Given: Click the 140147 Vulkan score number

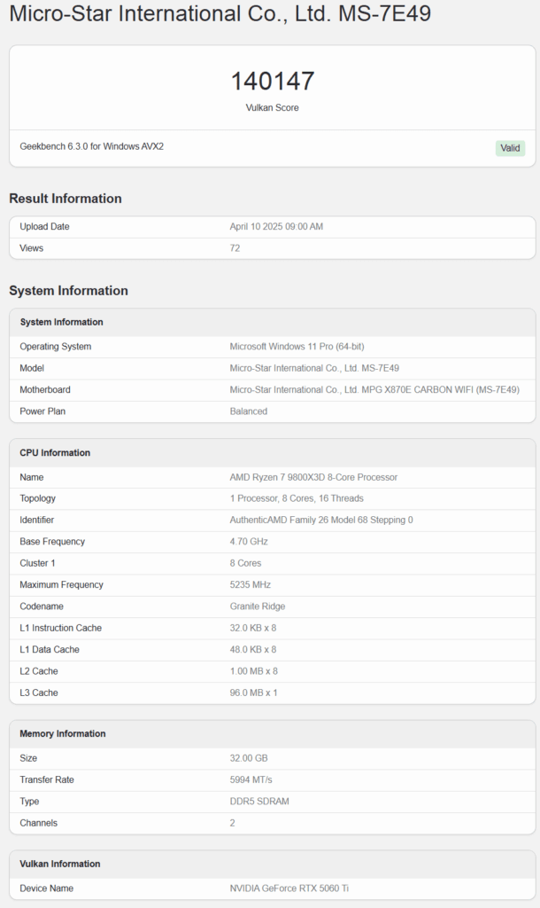Looking at the screenshot, I should (273, 81).
